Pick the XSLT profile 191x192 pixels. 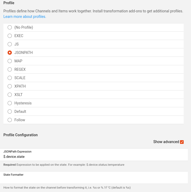click(x=10, y=95)
